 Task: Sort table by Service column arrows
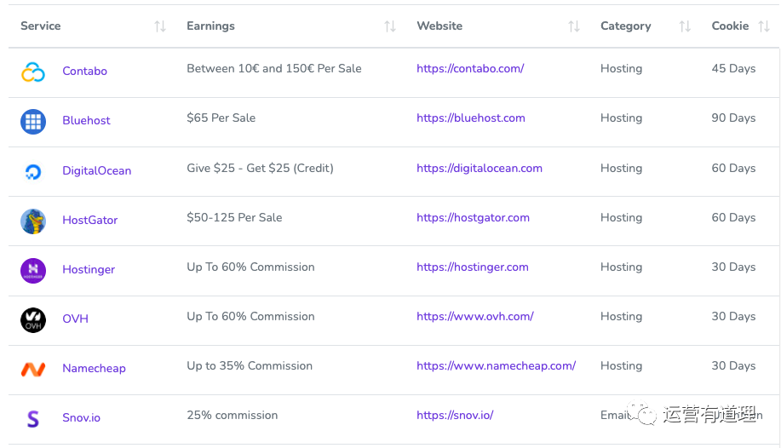click(160, 26)
